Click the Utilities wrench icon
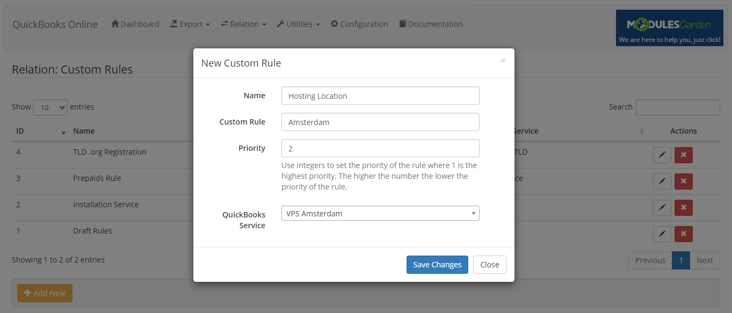 coord(281,24)
